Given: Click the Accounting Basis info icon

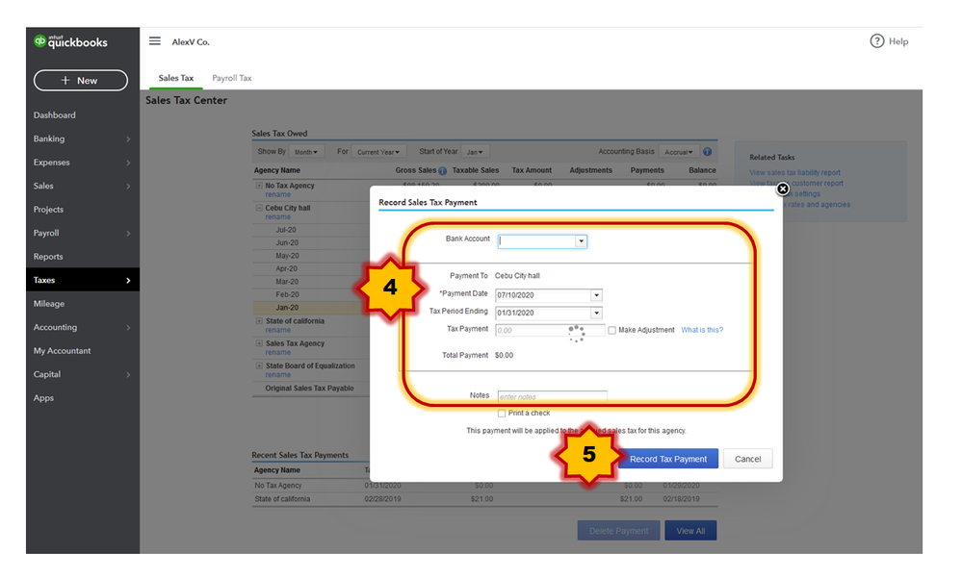Looking at the screenshot, I should click(x=708, y=151).
